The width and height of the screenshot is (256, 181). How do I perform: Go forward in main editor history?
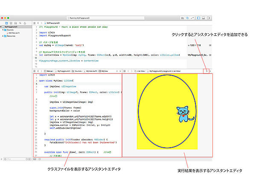point(41,23)
